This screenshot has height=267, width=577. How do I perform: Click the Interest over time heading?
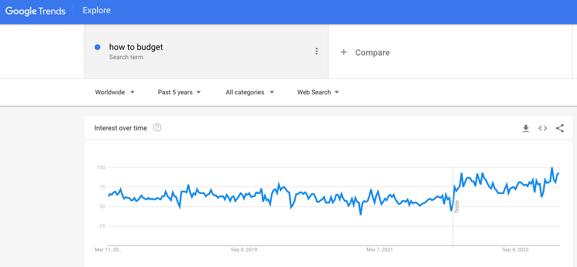121,128
